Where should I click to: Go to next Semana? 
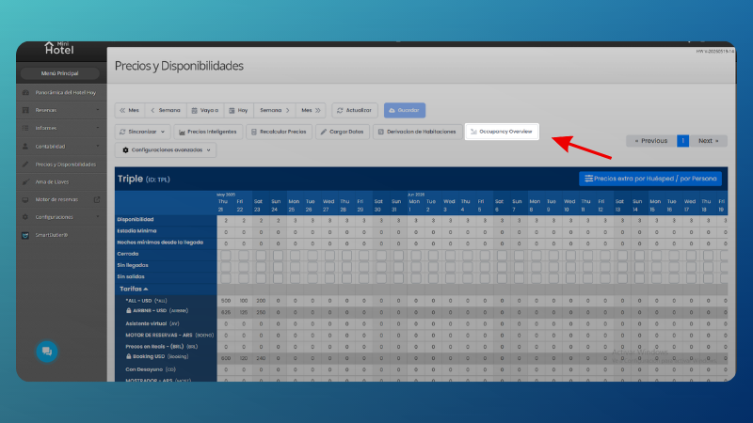coord(275,110)
